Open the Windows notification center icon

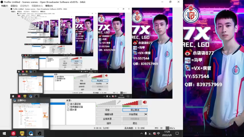177,133
